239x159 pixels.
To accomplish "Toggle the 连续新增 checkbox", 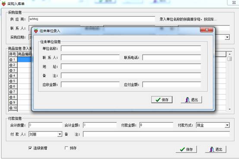I will tap(30, 148).
